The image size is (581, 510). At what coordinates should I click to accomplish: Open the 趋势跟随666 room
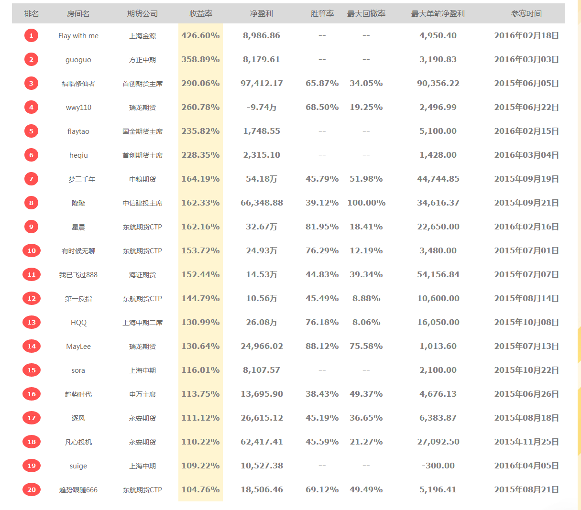coord(78,490)
